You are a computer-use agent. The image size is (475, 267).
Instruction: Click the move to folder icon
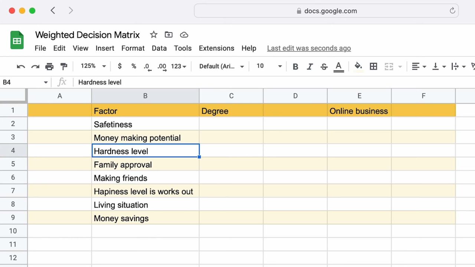pos(168,34)
